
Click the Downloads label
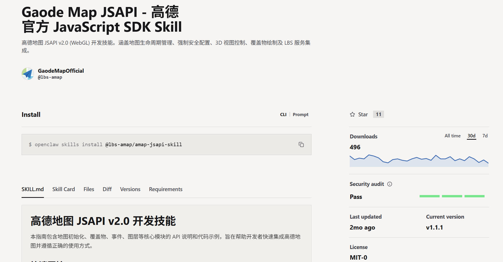[x=363, y=137]
